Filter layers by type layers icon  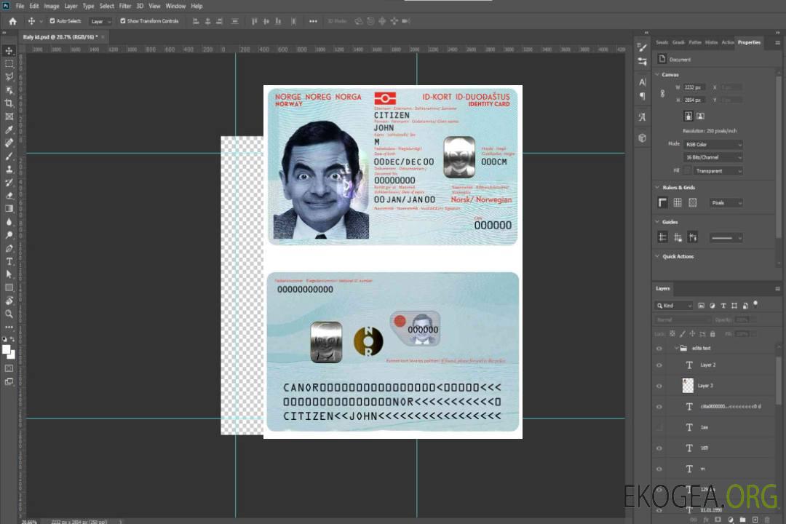(x=723, y=306)
